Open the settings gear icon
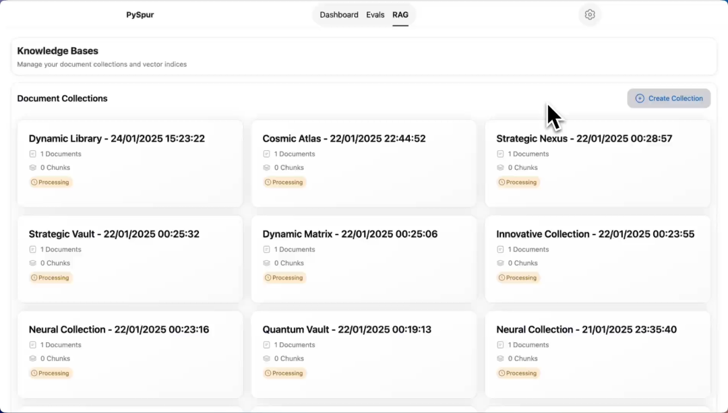Image resolution: width=728 pixels, height=413 pixels. 590,14
